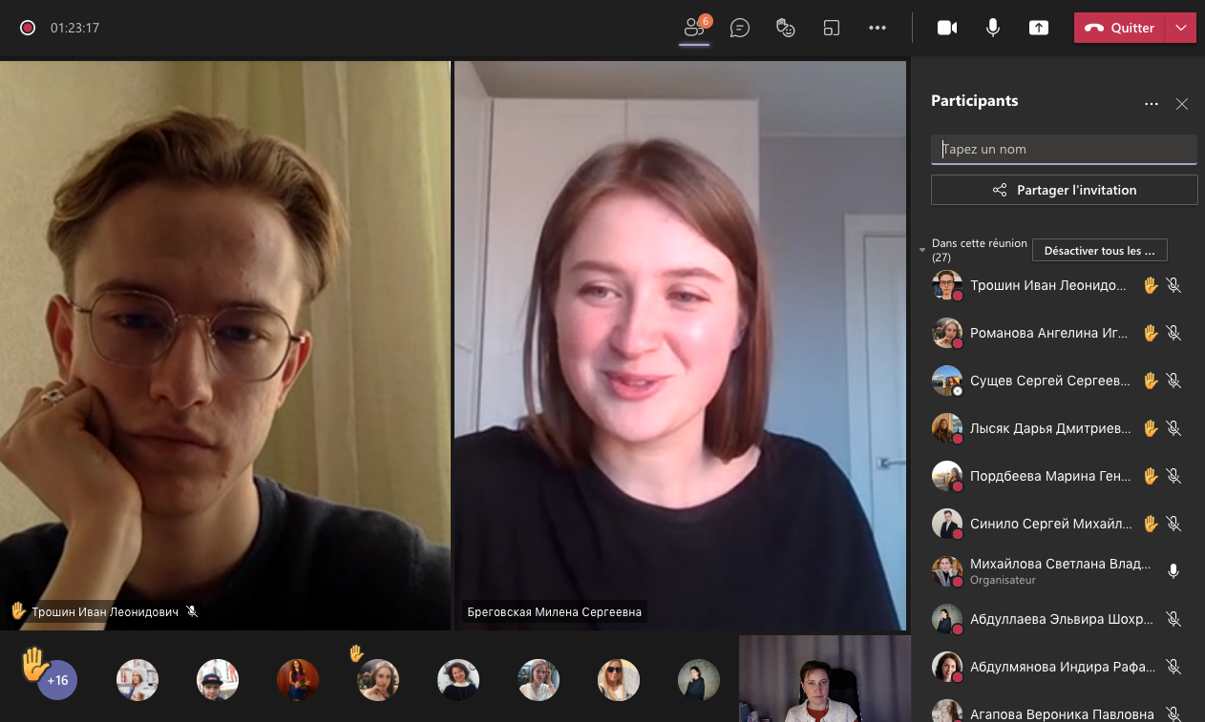Click the breakout rooms icon
The height and width of the screenshot is (722, 1205).
tap(831, 28)
